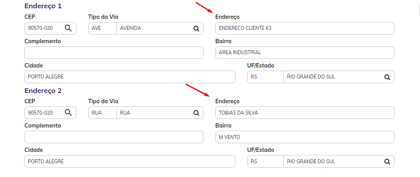Select the RS code field in Endereço 2
The image size is (420, 177).
click(x=265, y=161)
